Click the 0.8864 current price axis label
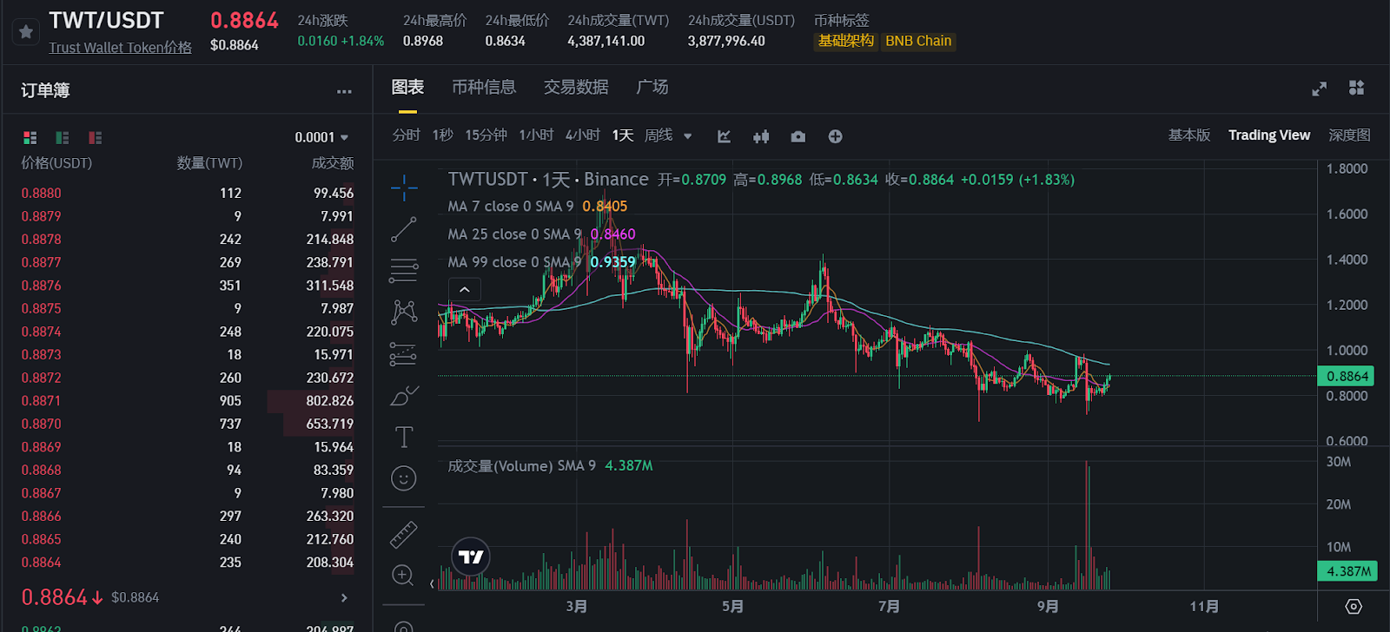Image resolution: width=1390 pixels, height=632 pixels. 1347,376
